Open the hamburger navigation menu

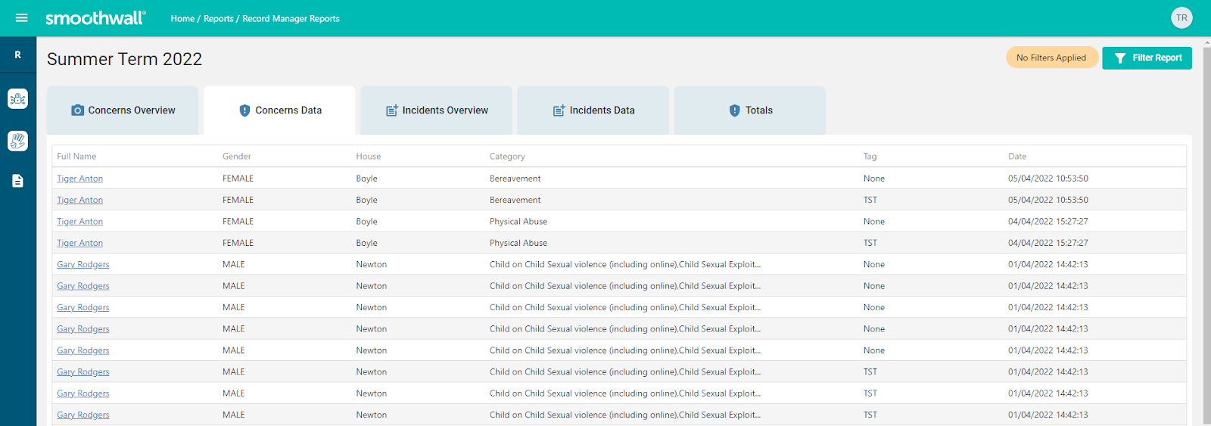tap(21, 18)
